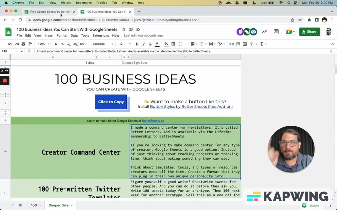Open Chrome Extensions puzzle icon
The height and width of the screenshot is (210, 337).
coord(309,20)
